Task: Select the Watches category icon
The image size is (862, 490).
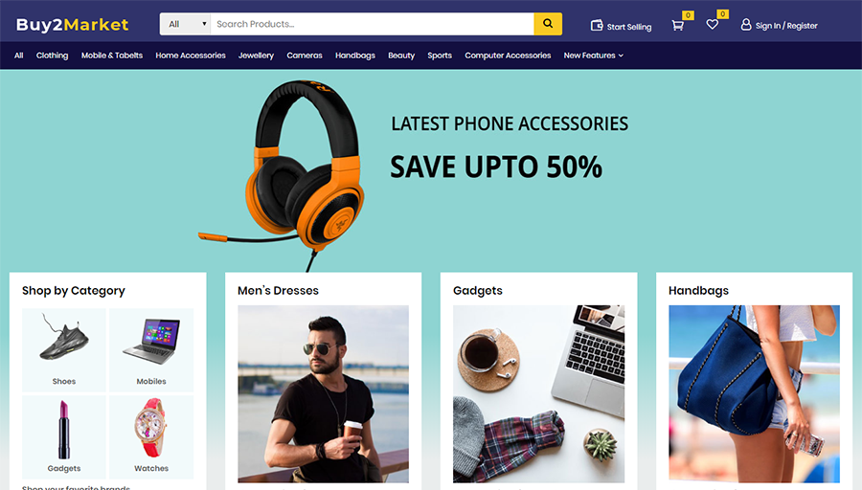Action: (x=150, y=428)
